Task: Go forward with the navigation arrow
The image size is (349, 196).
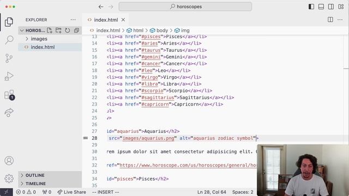Action: [x=111, y=7]
